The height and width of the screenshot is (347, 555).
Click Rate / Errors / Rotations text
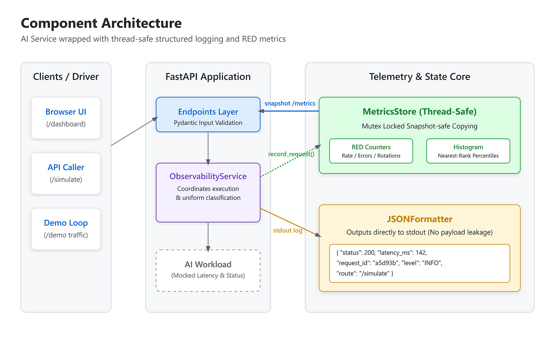[x=371, y=156]
